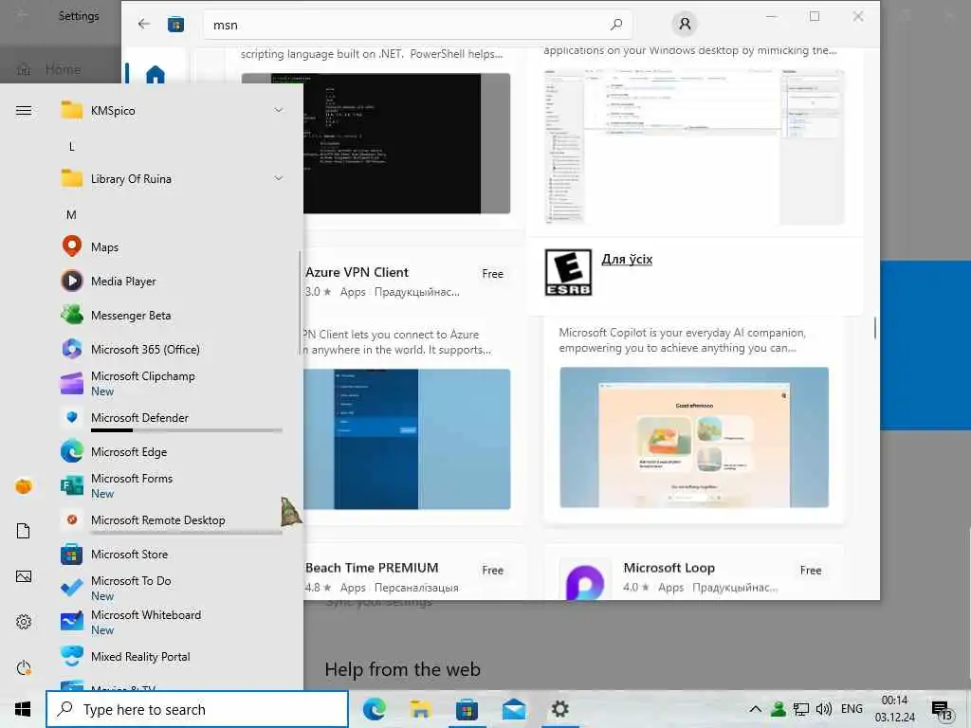Open Documents from Start sidebar
The image size is (971, 728).
tap(24, 531)
